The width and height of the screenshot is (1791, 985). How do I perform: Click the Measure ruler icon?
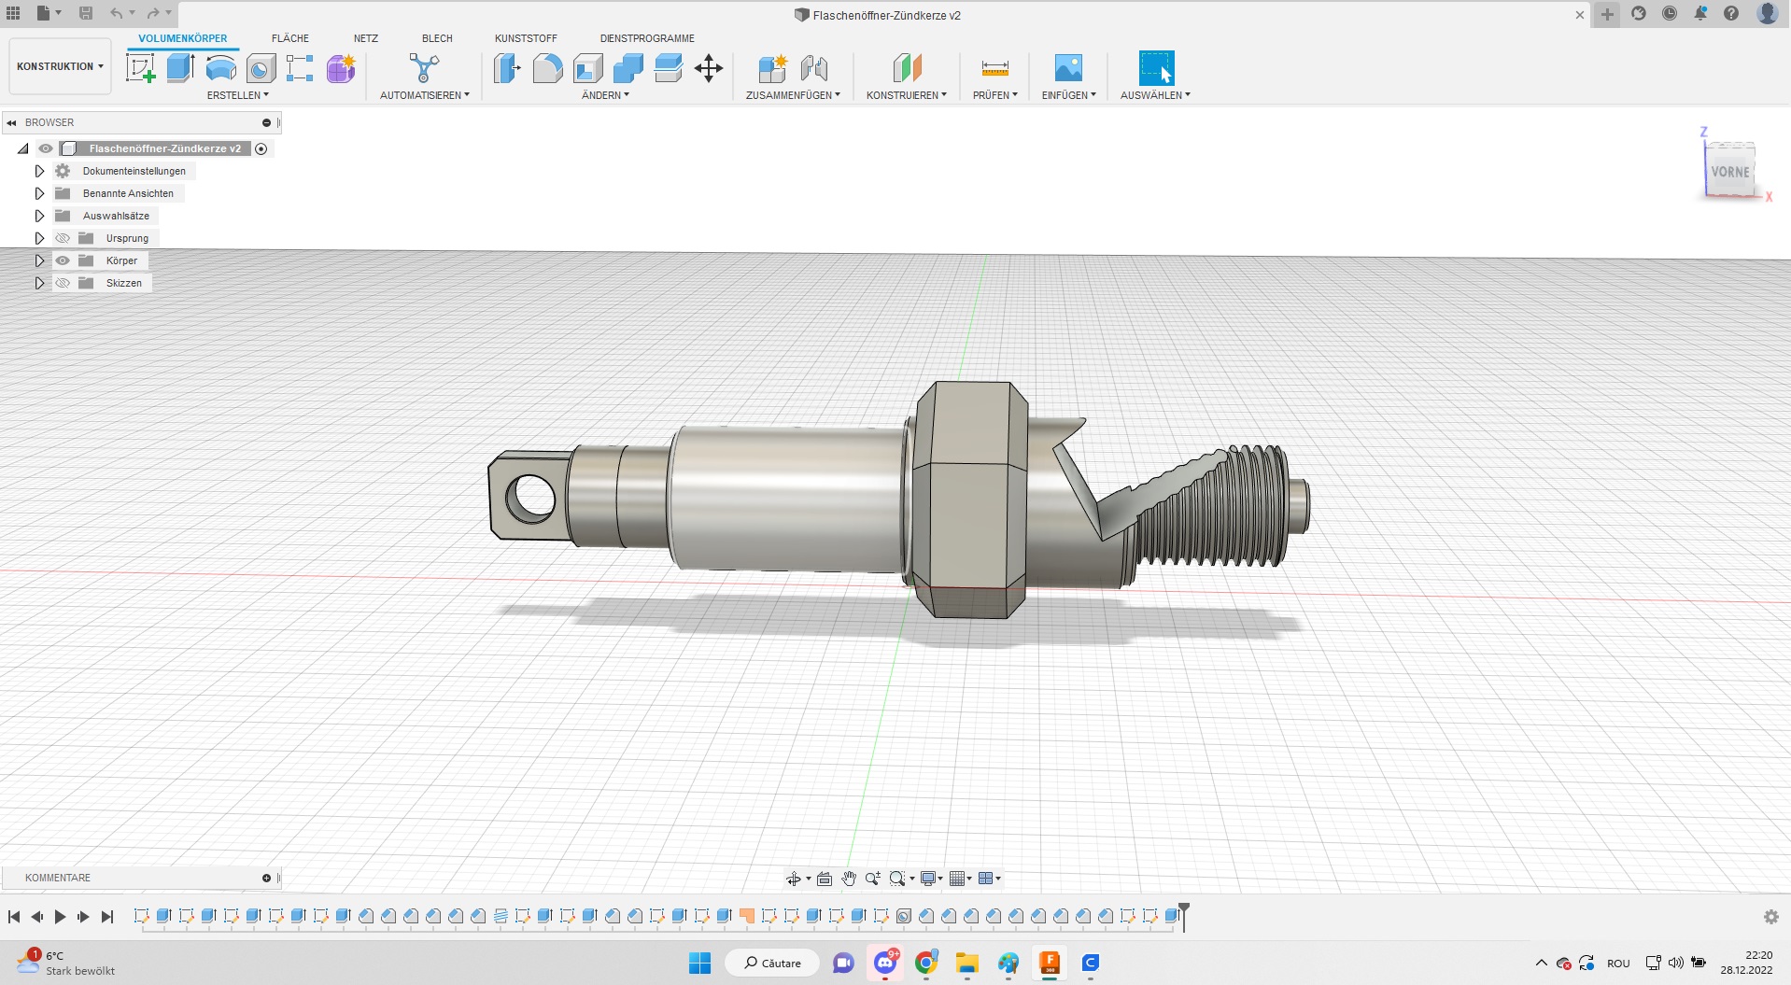(994, 68)
